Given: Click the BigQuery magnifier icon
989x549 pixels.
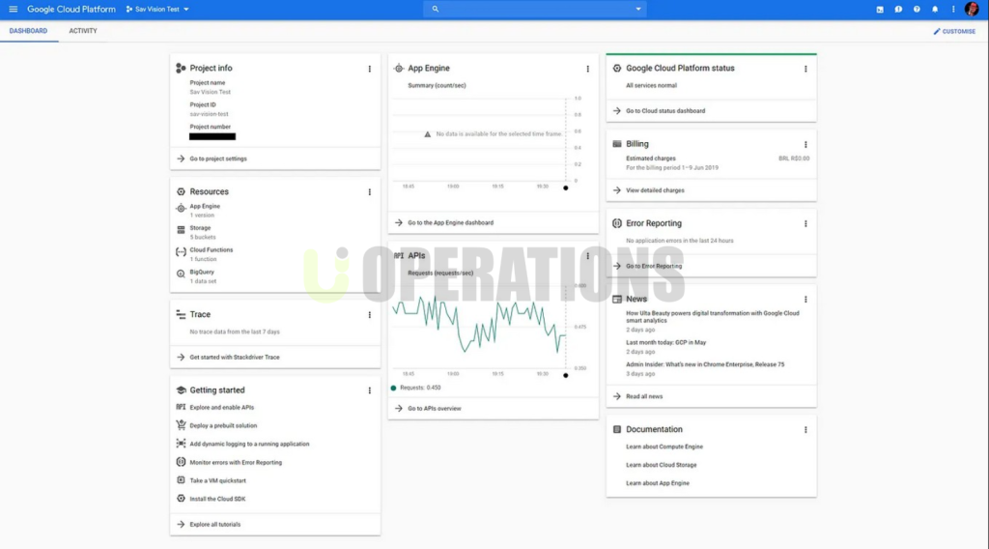Looking at the screenshot, I should (x=181, y=274).
